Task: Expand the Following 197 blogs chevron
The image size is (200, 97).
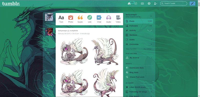Action: 151,92
